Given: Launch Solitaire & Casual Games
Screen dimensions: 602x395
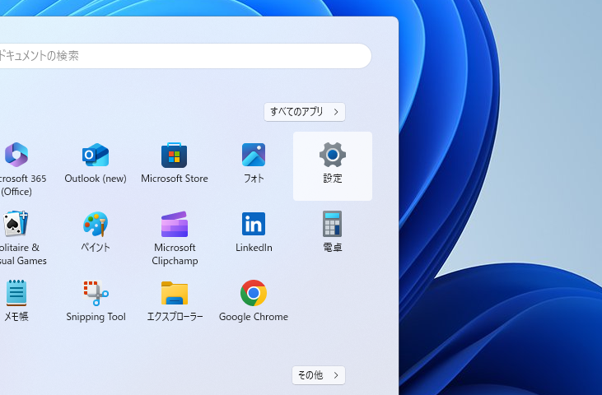Looking at the screenshot, I should (x=16, y=225).
